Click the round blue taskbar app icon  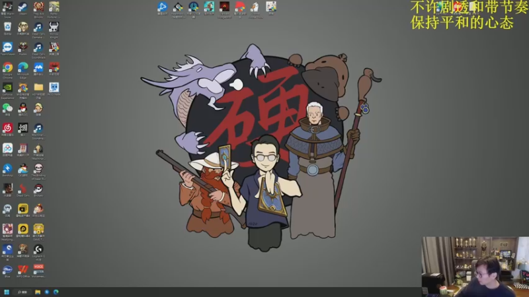(x=47, y=292)
